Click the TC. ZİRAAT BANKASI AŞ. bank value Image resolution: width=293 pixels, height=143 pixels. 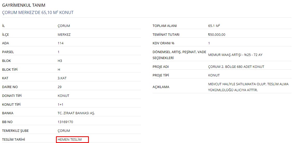click(x=76, y=113)
